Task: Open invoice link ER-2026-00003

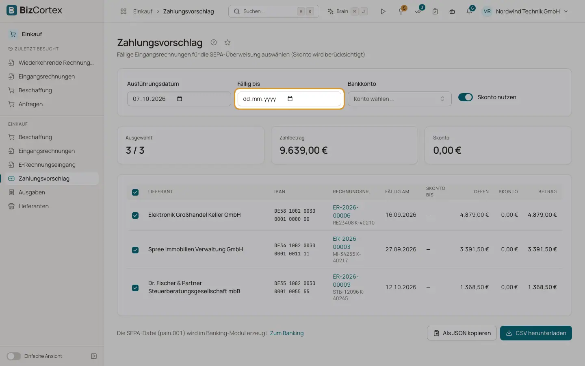Action: [x=346, y=243]
